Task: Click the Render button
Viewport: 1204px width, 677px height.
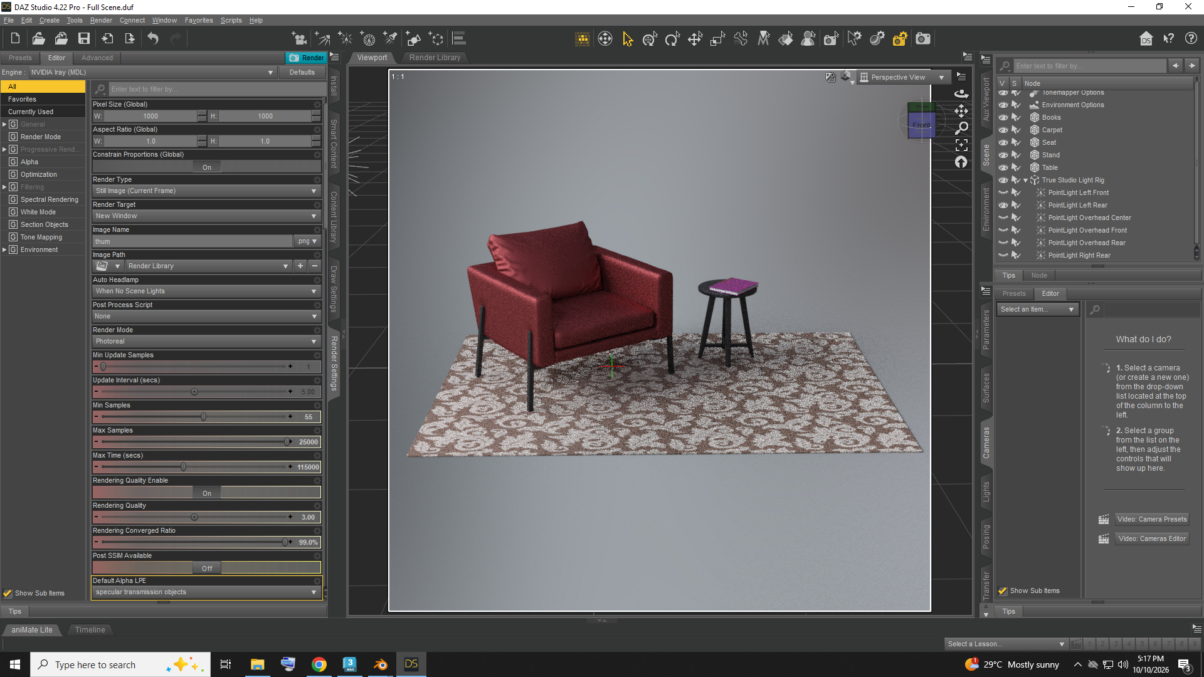Action: pyautogui.click(x=307, y=58)
